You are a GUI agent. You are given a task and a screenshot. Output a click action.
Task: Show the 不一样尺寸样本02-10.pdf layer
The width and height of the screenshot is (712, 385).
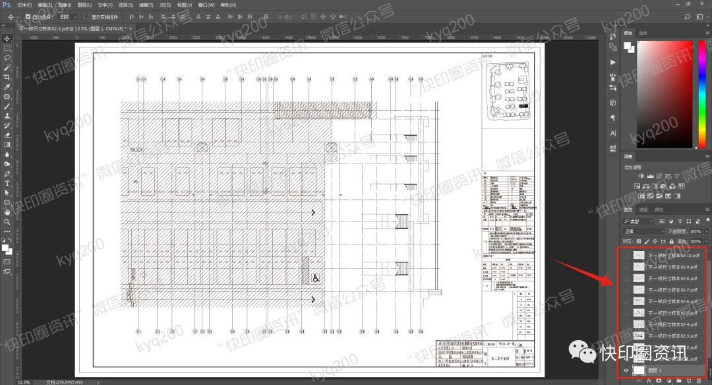click(626, 256)
